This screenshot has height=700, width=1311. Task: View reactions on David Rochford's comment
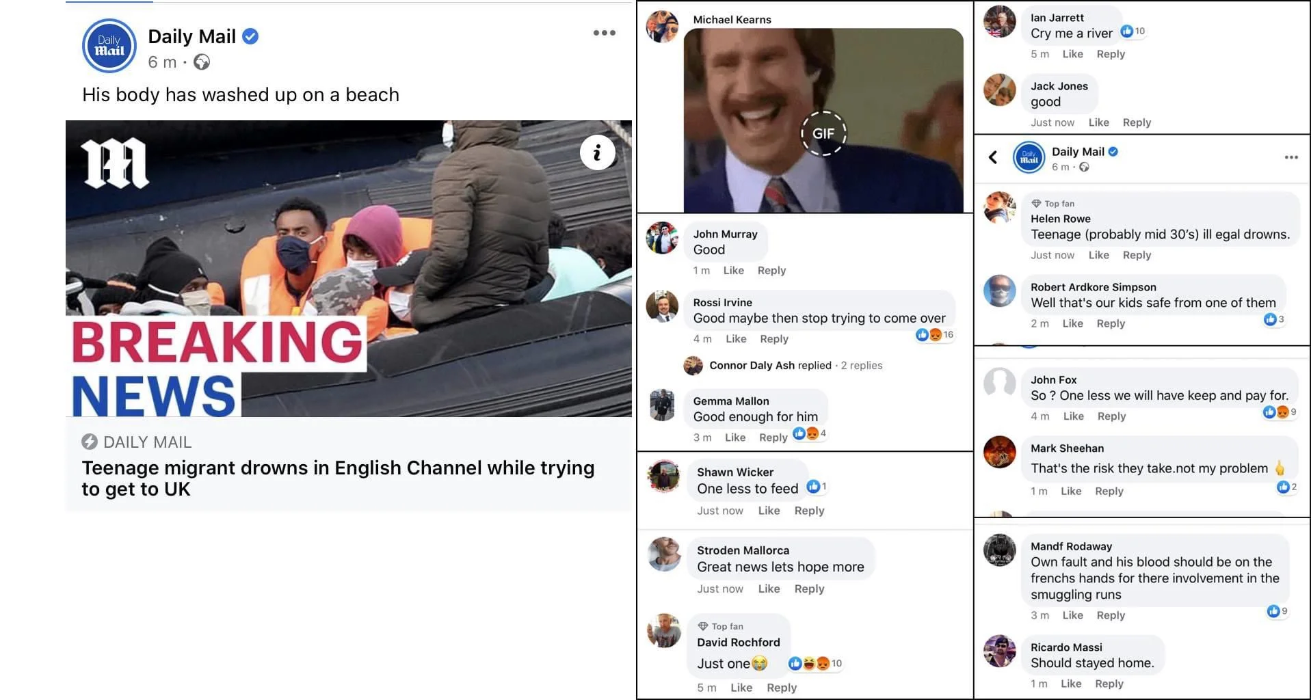point(815,663)
